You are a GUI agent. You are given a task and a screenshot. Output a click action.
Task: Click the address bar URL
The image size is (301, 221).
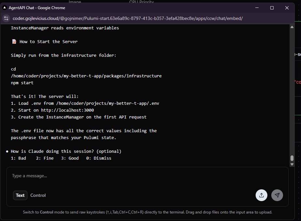pyautogui.click(x=128, y=18)
